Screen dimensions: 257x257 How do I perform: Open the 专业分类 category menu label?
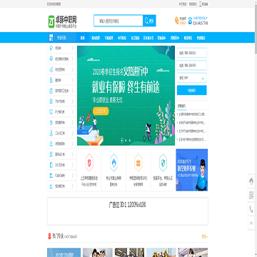61,38
